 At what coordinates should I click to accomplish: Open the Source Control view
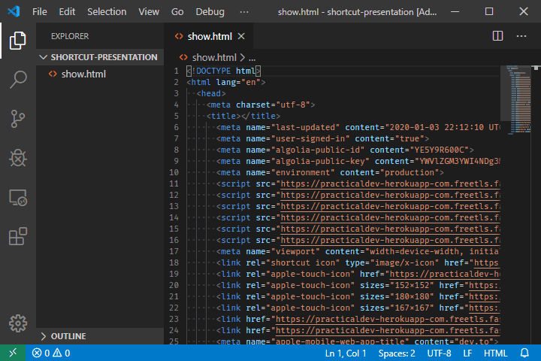pos(18,119)
